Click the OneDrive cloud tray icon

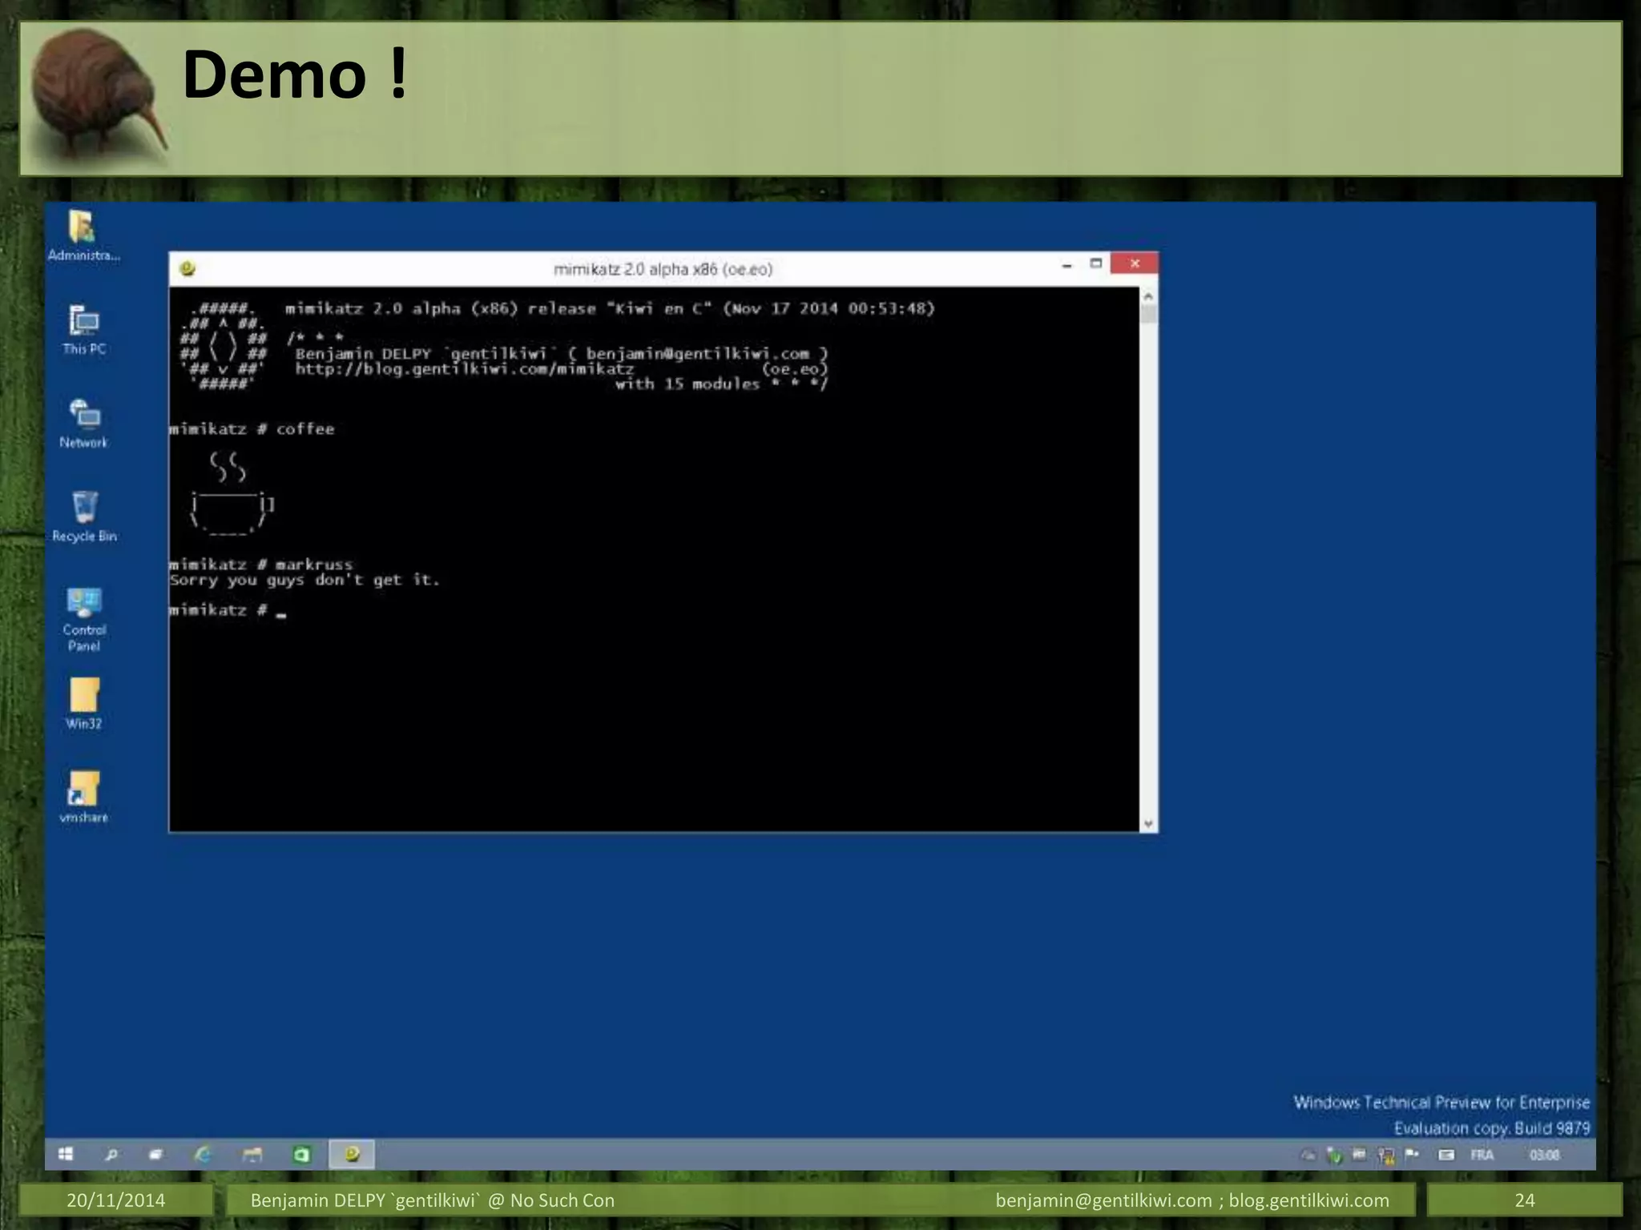point(1308,1155)
